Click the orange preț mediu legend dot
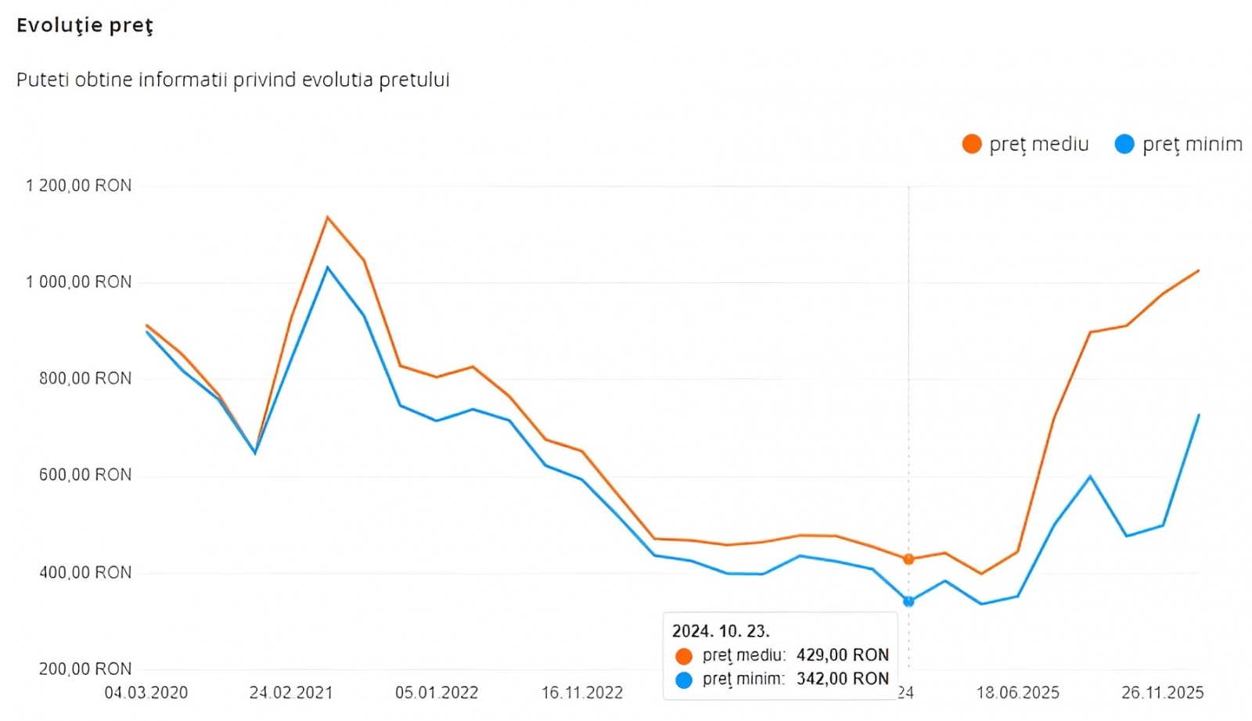Image resolution: width=1252 pixels, height=721 pixels. tap(972, 145)
